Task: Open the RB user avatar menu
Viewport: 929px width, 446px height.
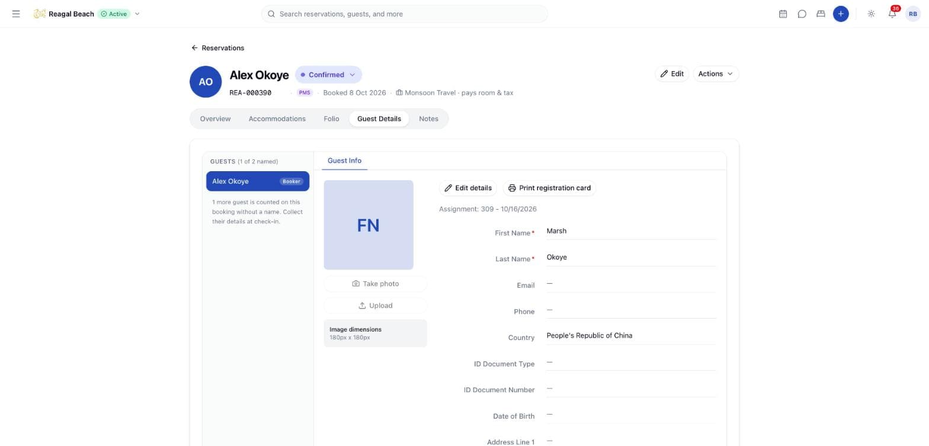Action: pos(913,14)
